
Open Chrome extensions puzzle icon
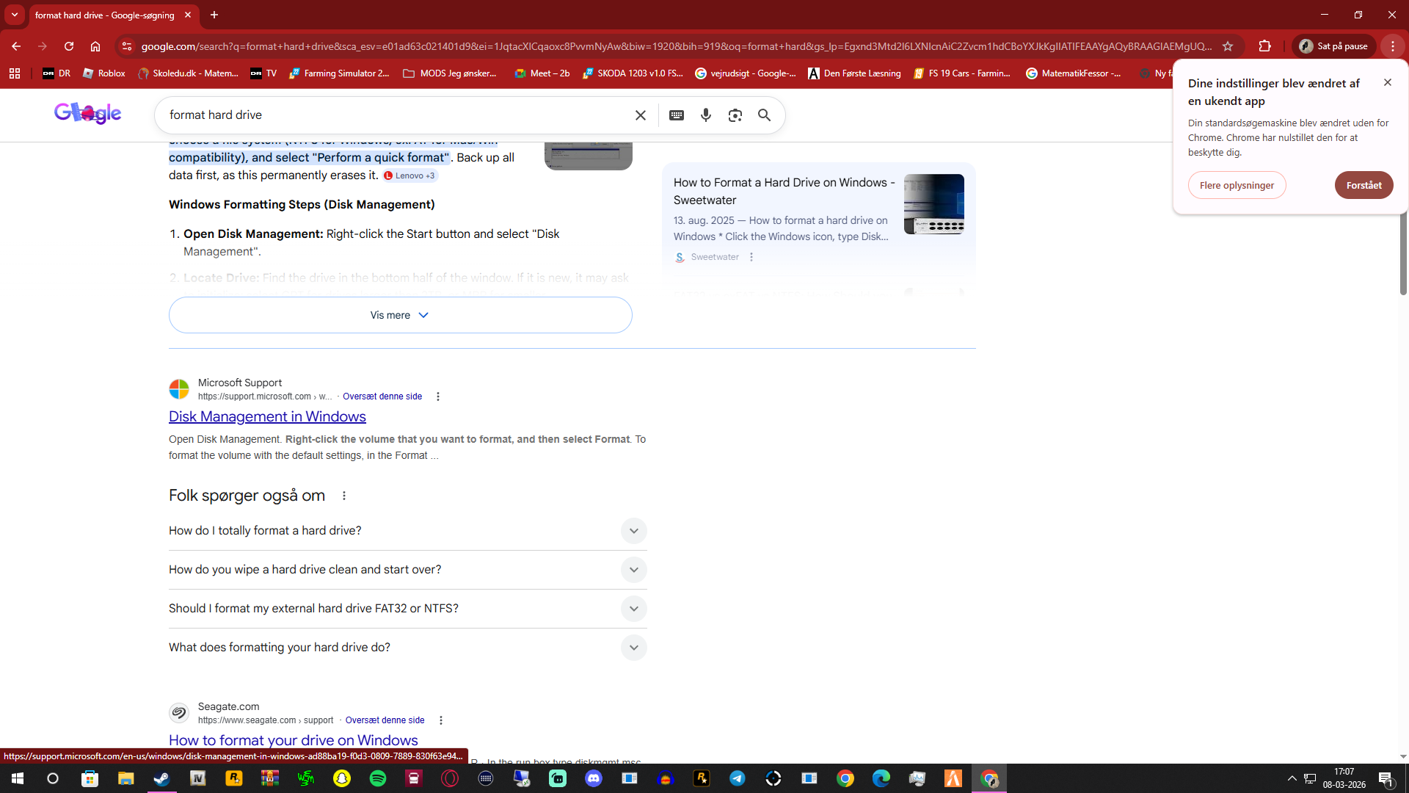point(1264,46)
